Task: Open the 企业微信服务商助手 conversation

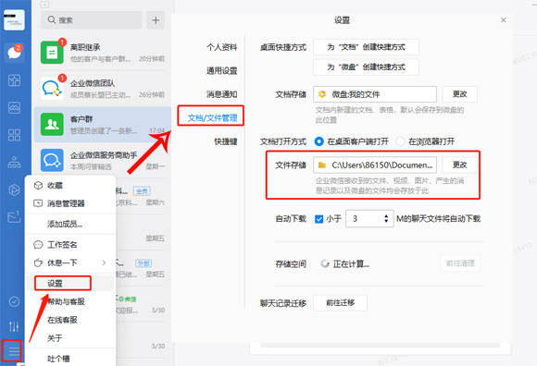Action: click(103, 160)
